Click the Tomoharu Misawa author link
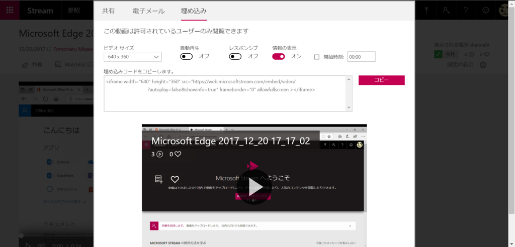515x247 pixels. pyautogui.click(x=73, y=49)
